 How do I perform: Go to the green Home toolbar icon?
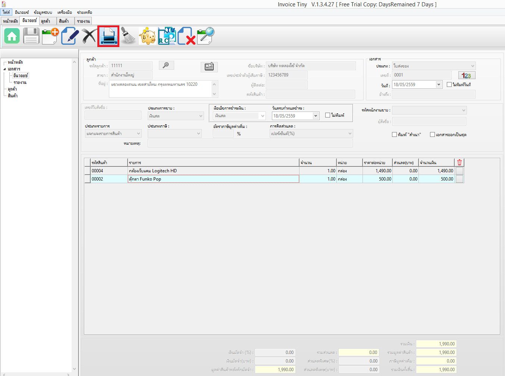point(12,36)
